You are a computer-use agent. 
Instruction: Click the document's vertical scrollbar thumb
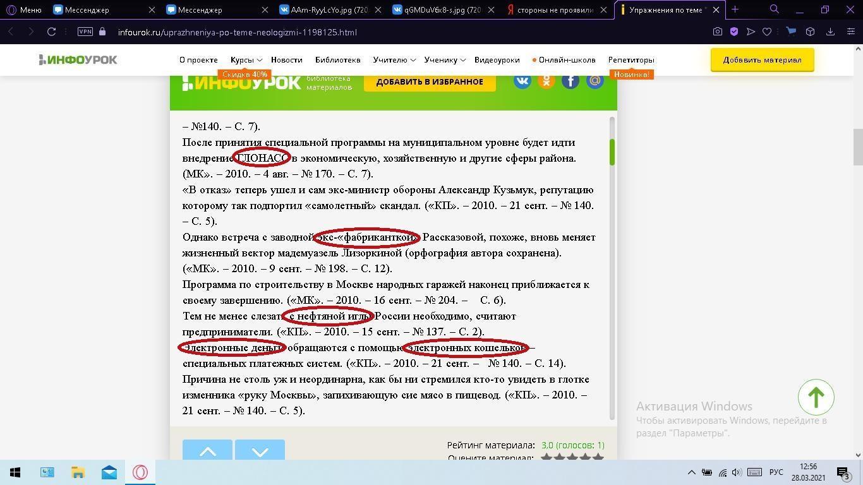[612, 152]
